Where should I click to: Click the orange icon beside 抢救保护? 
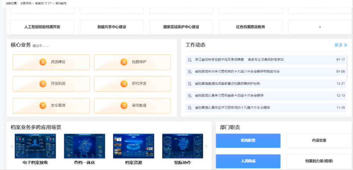point(124,62)
